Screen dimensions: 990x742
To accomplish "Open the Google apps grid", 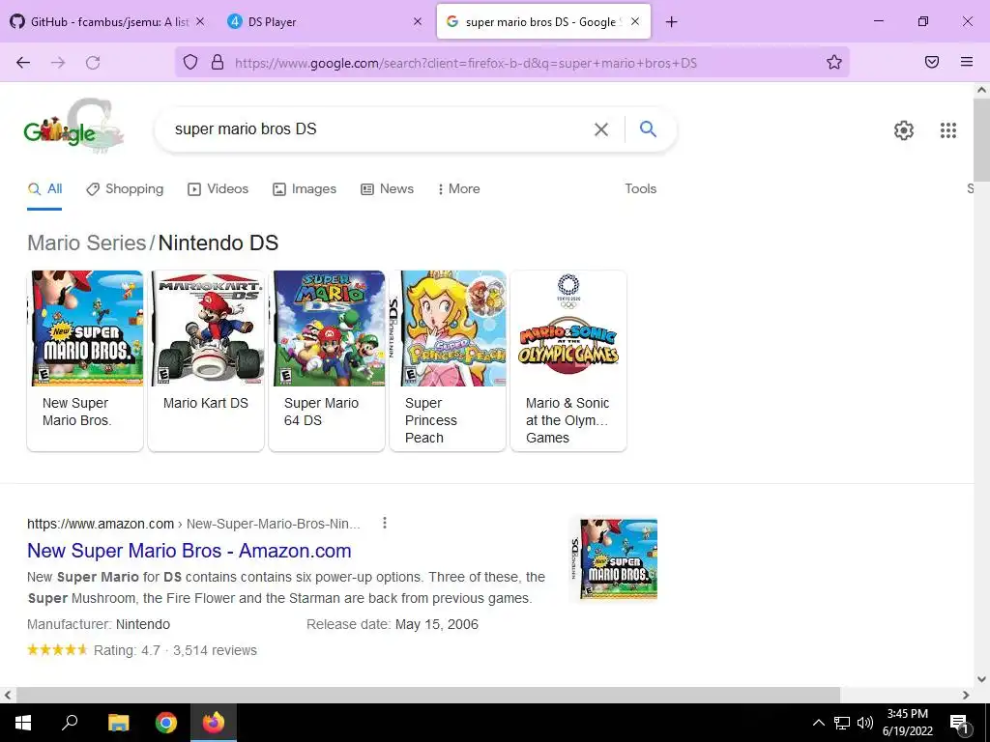I will coord(948,130).
